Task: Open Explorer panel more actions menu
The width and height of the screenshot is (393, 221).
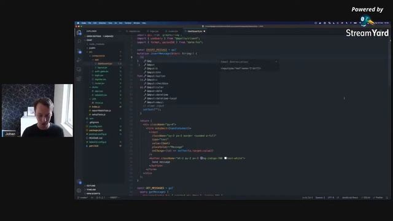Action: pos(120,31)
